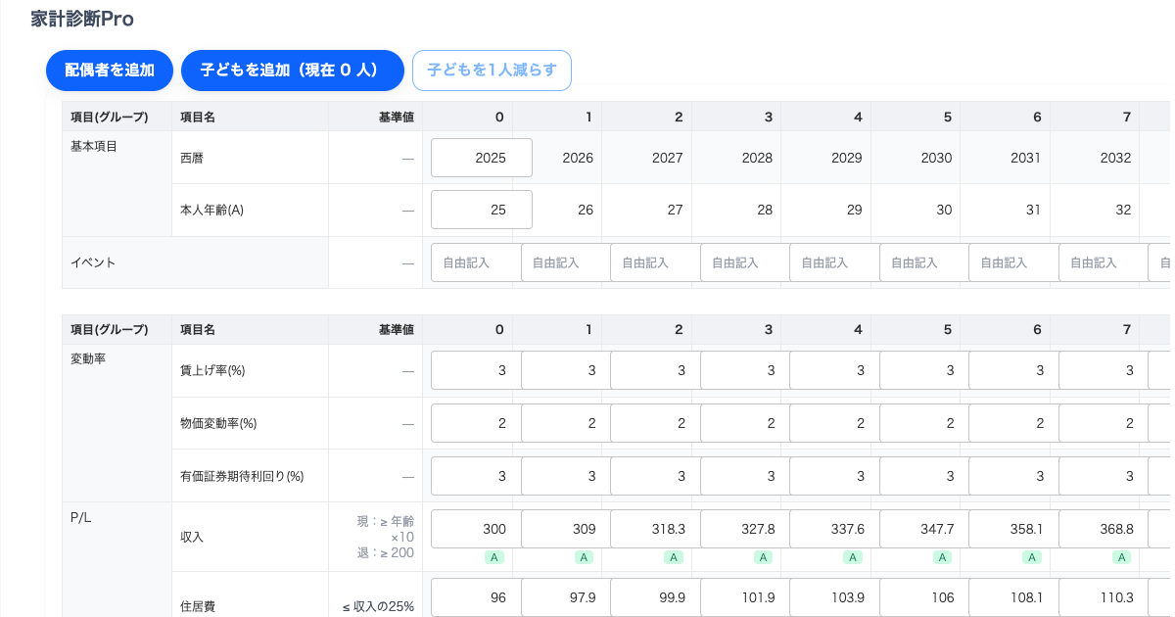Screen dimensions: 1175x617
Task: Select the 住居費 field showing 103.9
Action: 834,597
